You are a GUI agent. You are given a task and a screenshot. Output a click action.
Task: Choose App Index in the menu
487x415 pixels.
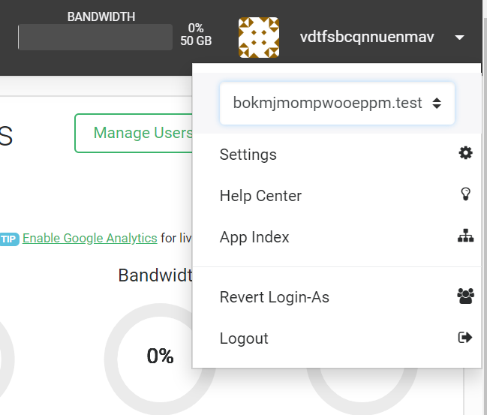pyautogui.click(x=254, y=237)
